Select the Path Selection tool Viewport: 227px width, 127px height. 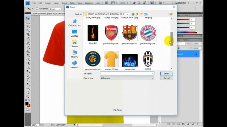tap(28, 84)
